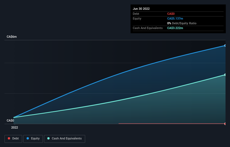
Task: Click the CA$3.222m cash value
Action: (175, 28)
